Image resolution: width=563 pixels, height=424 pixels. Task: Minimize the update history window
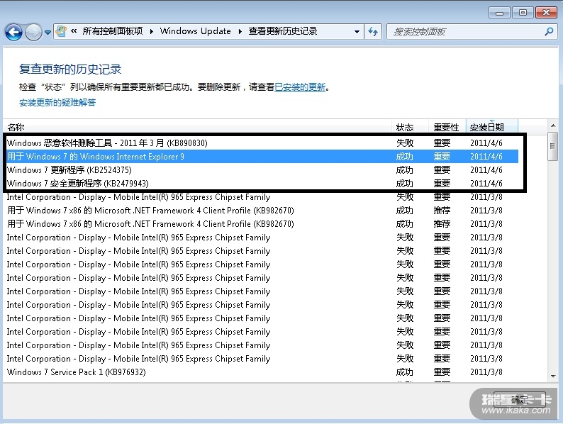coord(499,13)
